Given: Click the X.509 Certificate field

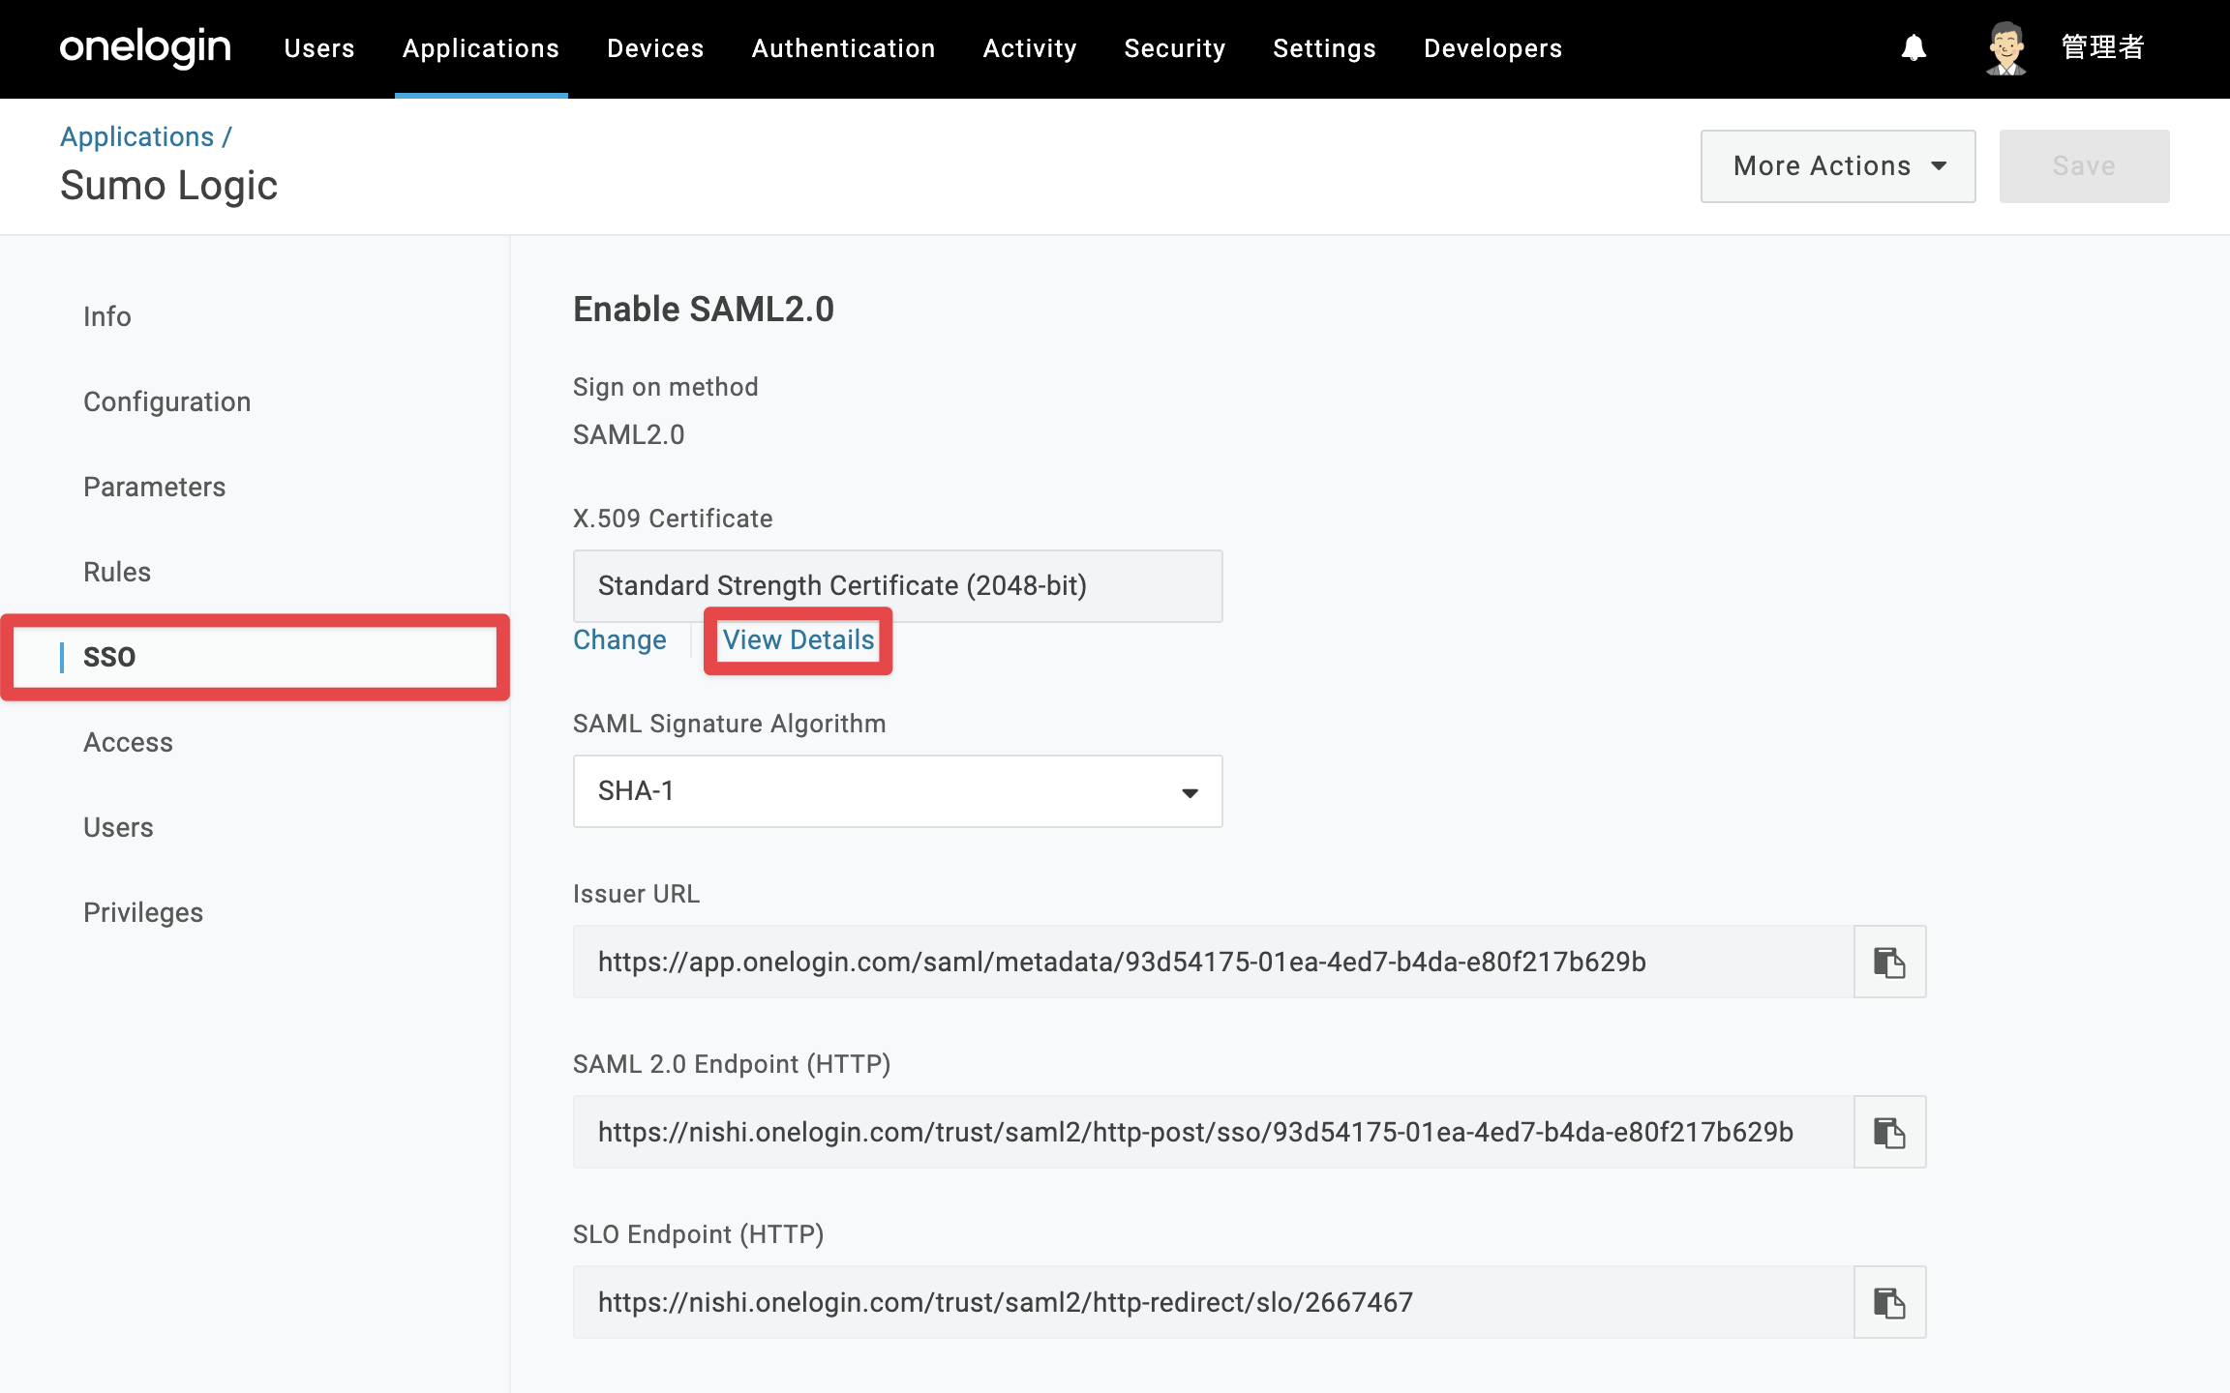Looking at the screenshot, I should tap(897, 586).
